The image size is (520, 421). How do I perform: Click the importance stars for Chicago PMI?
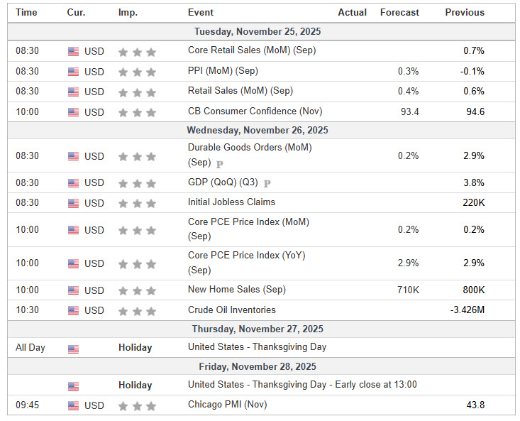point(136,406)
